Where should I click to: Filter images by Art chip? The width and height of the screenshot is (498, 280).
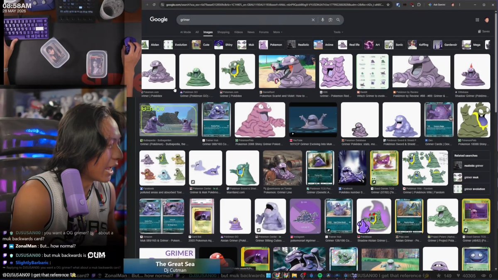[373, 45]
